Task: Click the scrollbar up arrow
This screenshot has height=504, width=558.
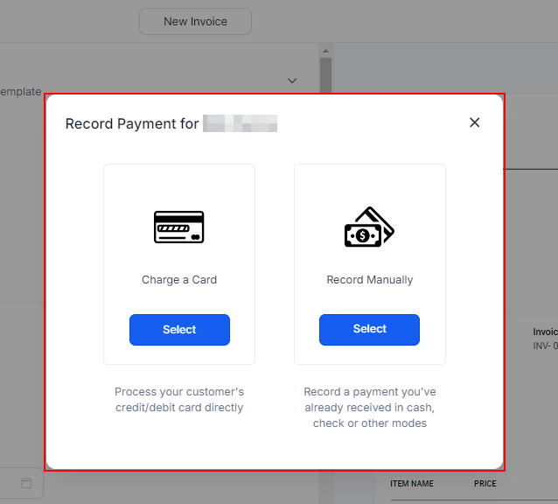Action: [x=325, y=51]
